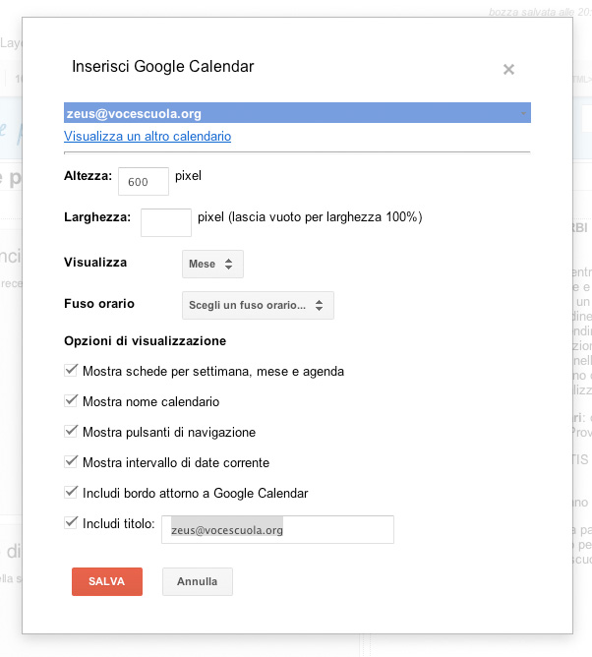Cancel with the Annulla button
Screen dimensions: 592x657
pyautogui.click(x=197, y=581)
